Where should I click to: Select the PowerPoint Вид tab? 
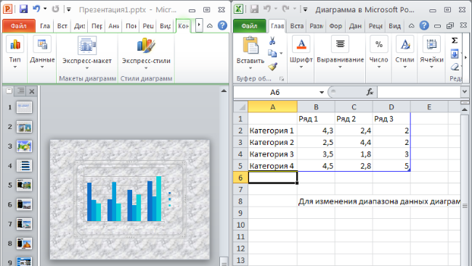166,26
